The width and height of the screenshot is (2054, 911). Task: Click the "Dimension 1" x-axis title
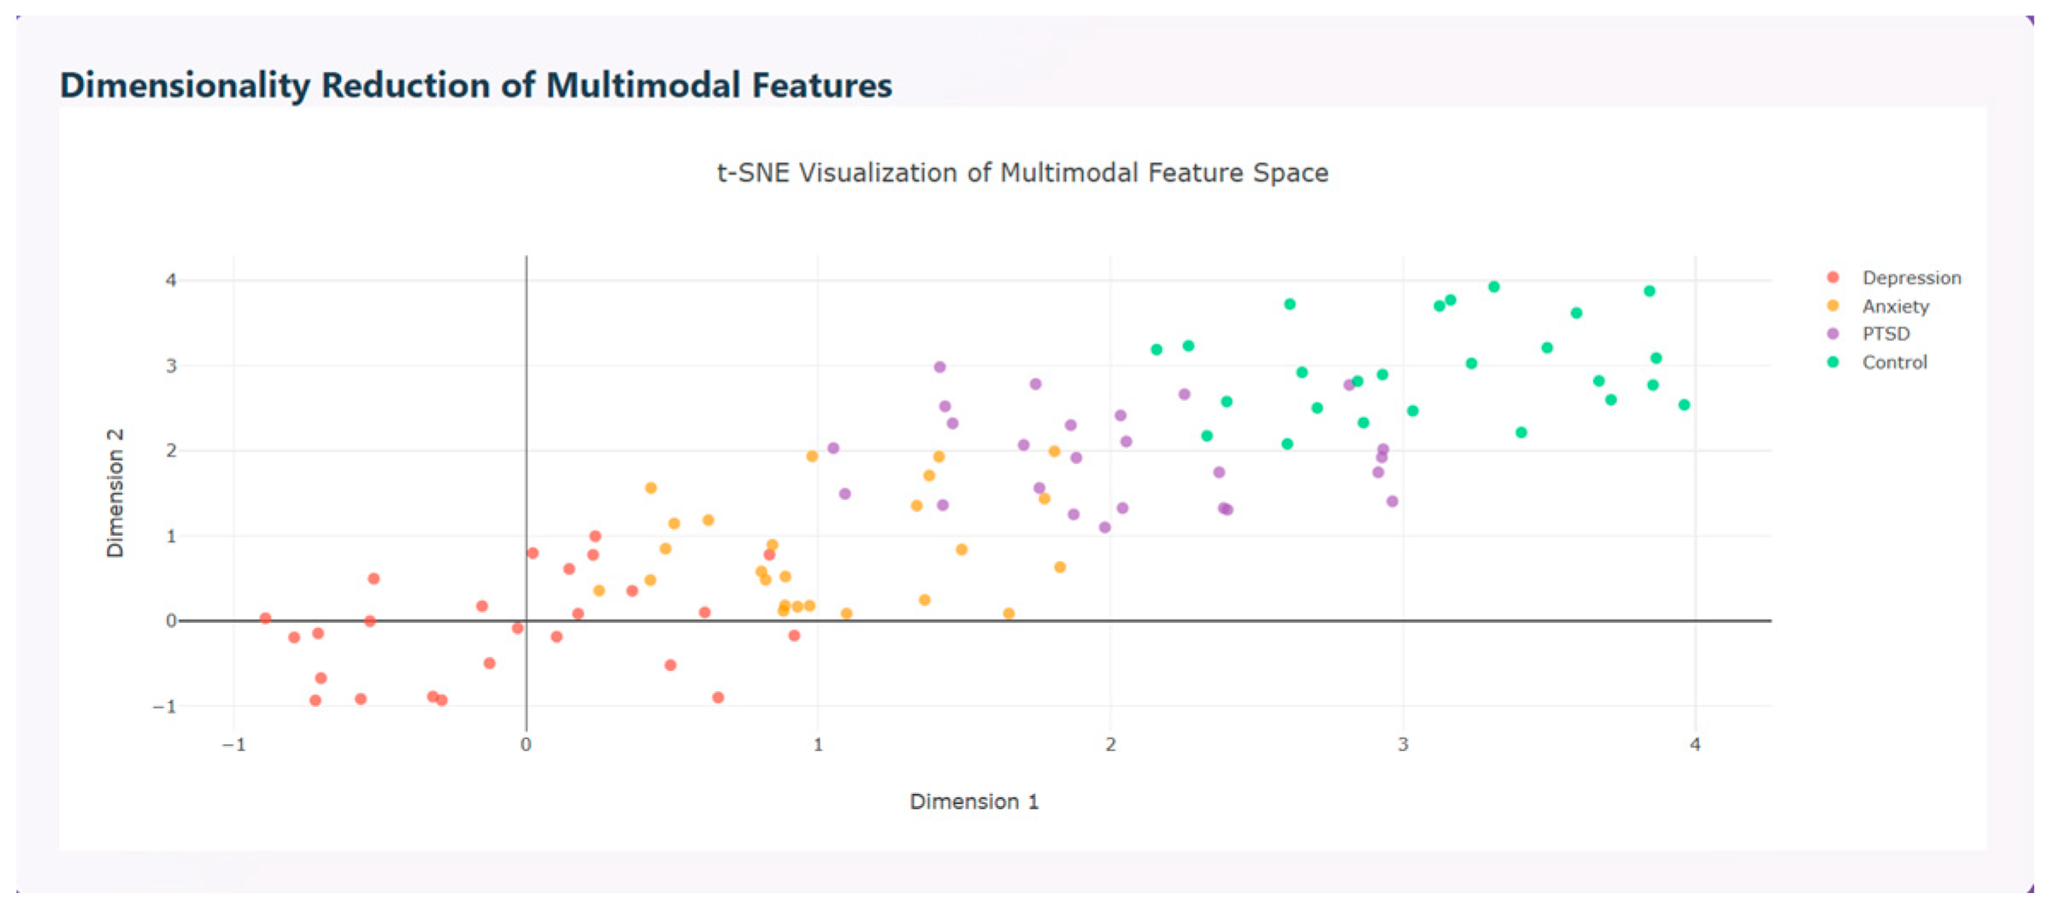(974, 802)
